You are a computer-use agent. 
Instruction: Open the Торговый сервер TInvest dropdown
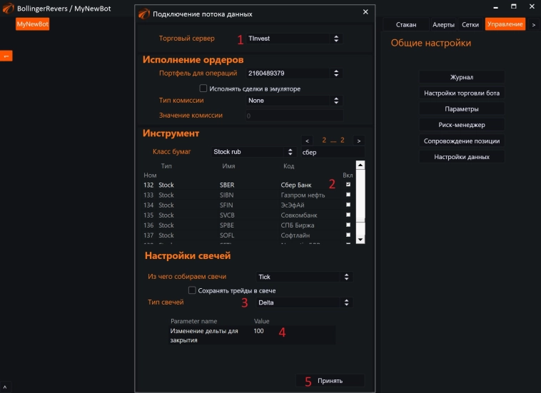(293, 39)
